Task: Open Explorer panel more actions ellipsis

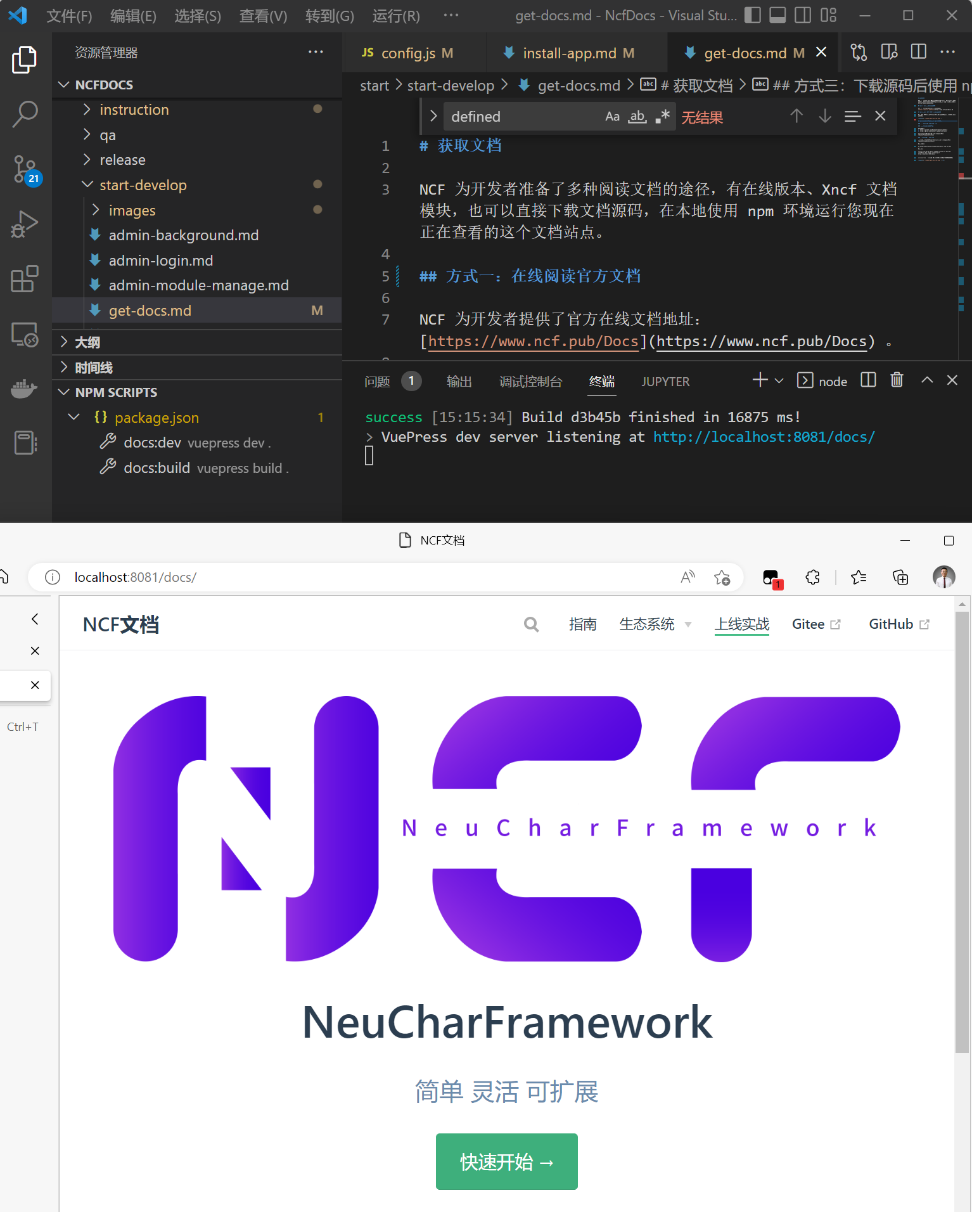Action: point(316,52)
